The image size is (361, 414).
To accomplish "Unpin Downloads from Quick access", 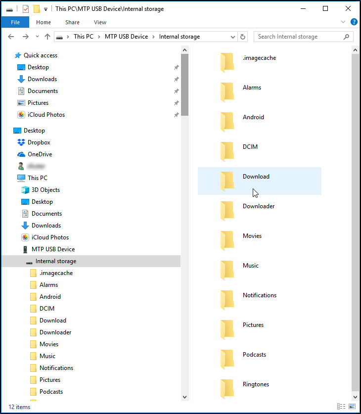I will tap(176, 79).
